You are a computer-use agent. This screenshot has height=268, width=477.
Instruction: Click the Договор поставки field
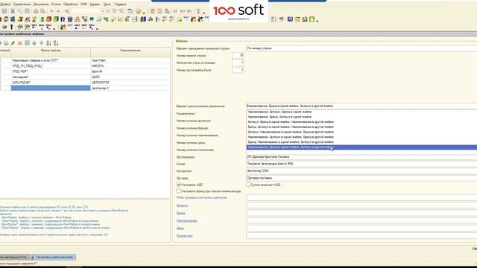click(x=361, y=178)
